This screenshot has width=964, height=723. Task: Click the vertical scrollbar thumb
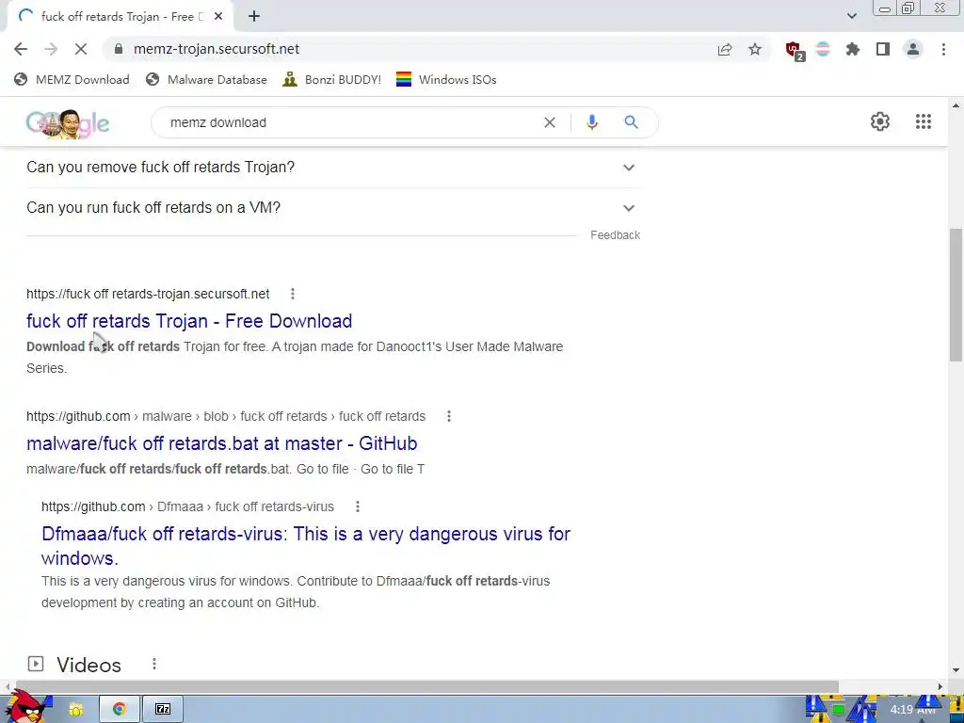[956, 295]
